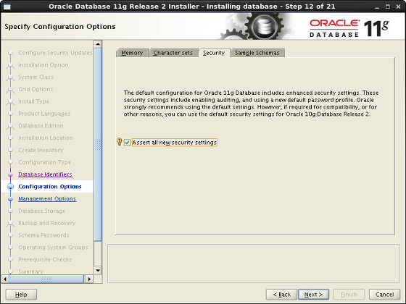Click the Create Inventory step label

point(41,151)
